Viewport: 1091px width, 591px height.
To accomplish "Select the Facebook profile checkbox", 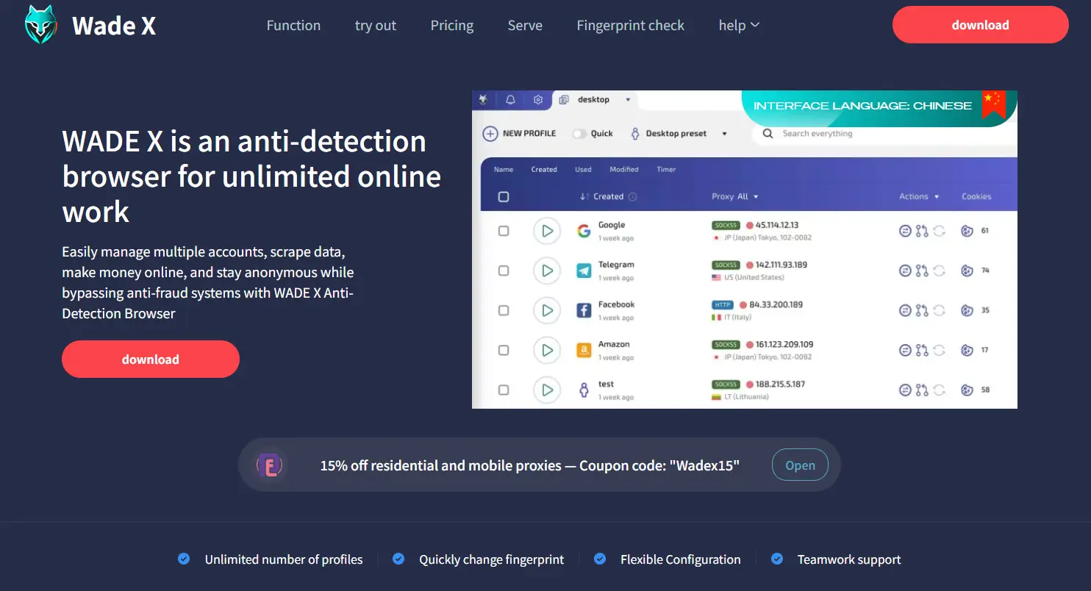I will coord(504,310).
